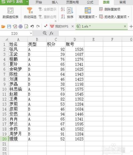Select the cell containing 媛媛
This screenshot has width=133, height=155.
pos(18,139)
